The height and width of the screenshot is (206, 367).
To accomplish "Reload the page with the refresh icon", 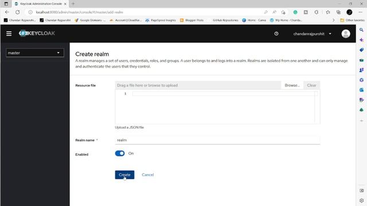I will pos(18,12).
